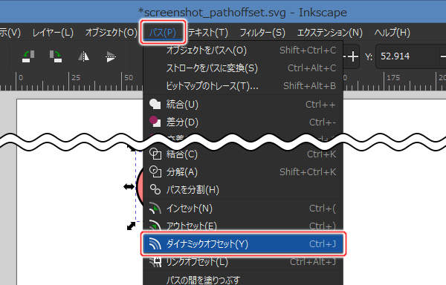446x285 pixels.
Task: Select リンクオフセット(L) entry
Action: click(243, 262)
